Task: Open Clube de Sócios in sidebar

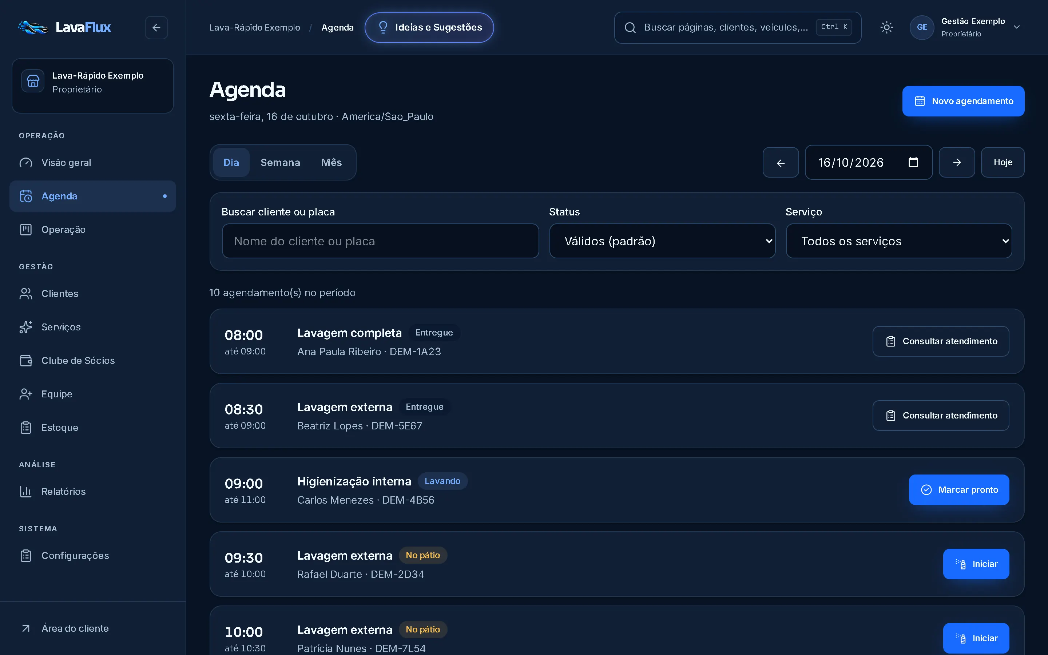Action: pos(93,360)
